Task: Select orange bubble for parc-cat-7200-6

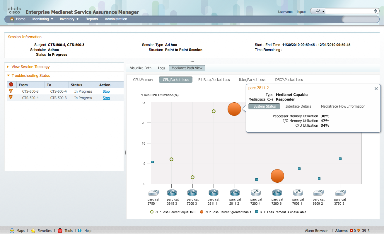Action: [277, 176]
